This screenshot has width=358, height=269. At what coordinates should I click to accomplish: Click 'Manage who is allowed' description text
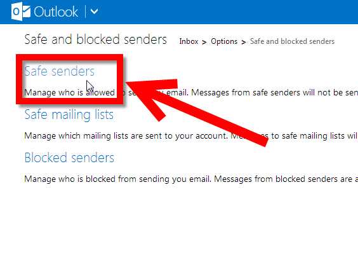[69, 93]
